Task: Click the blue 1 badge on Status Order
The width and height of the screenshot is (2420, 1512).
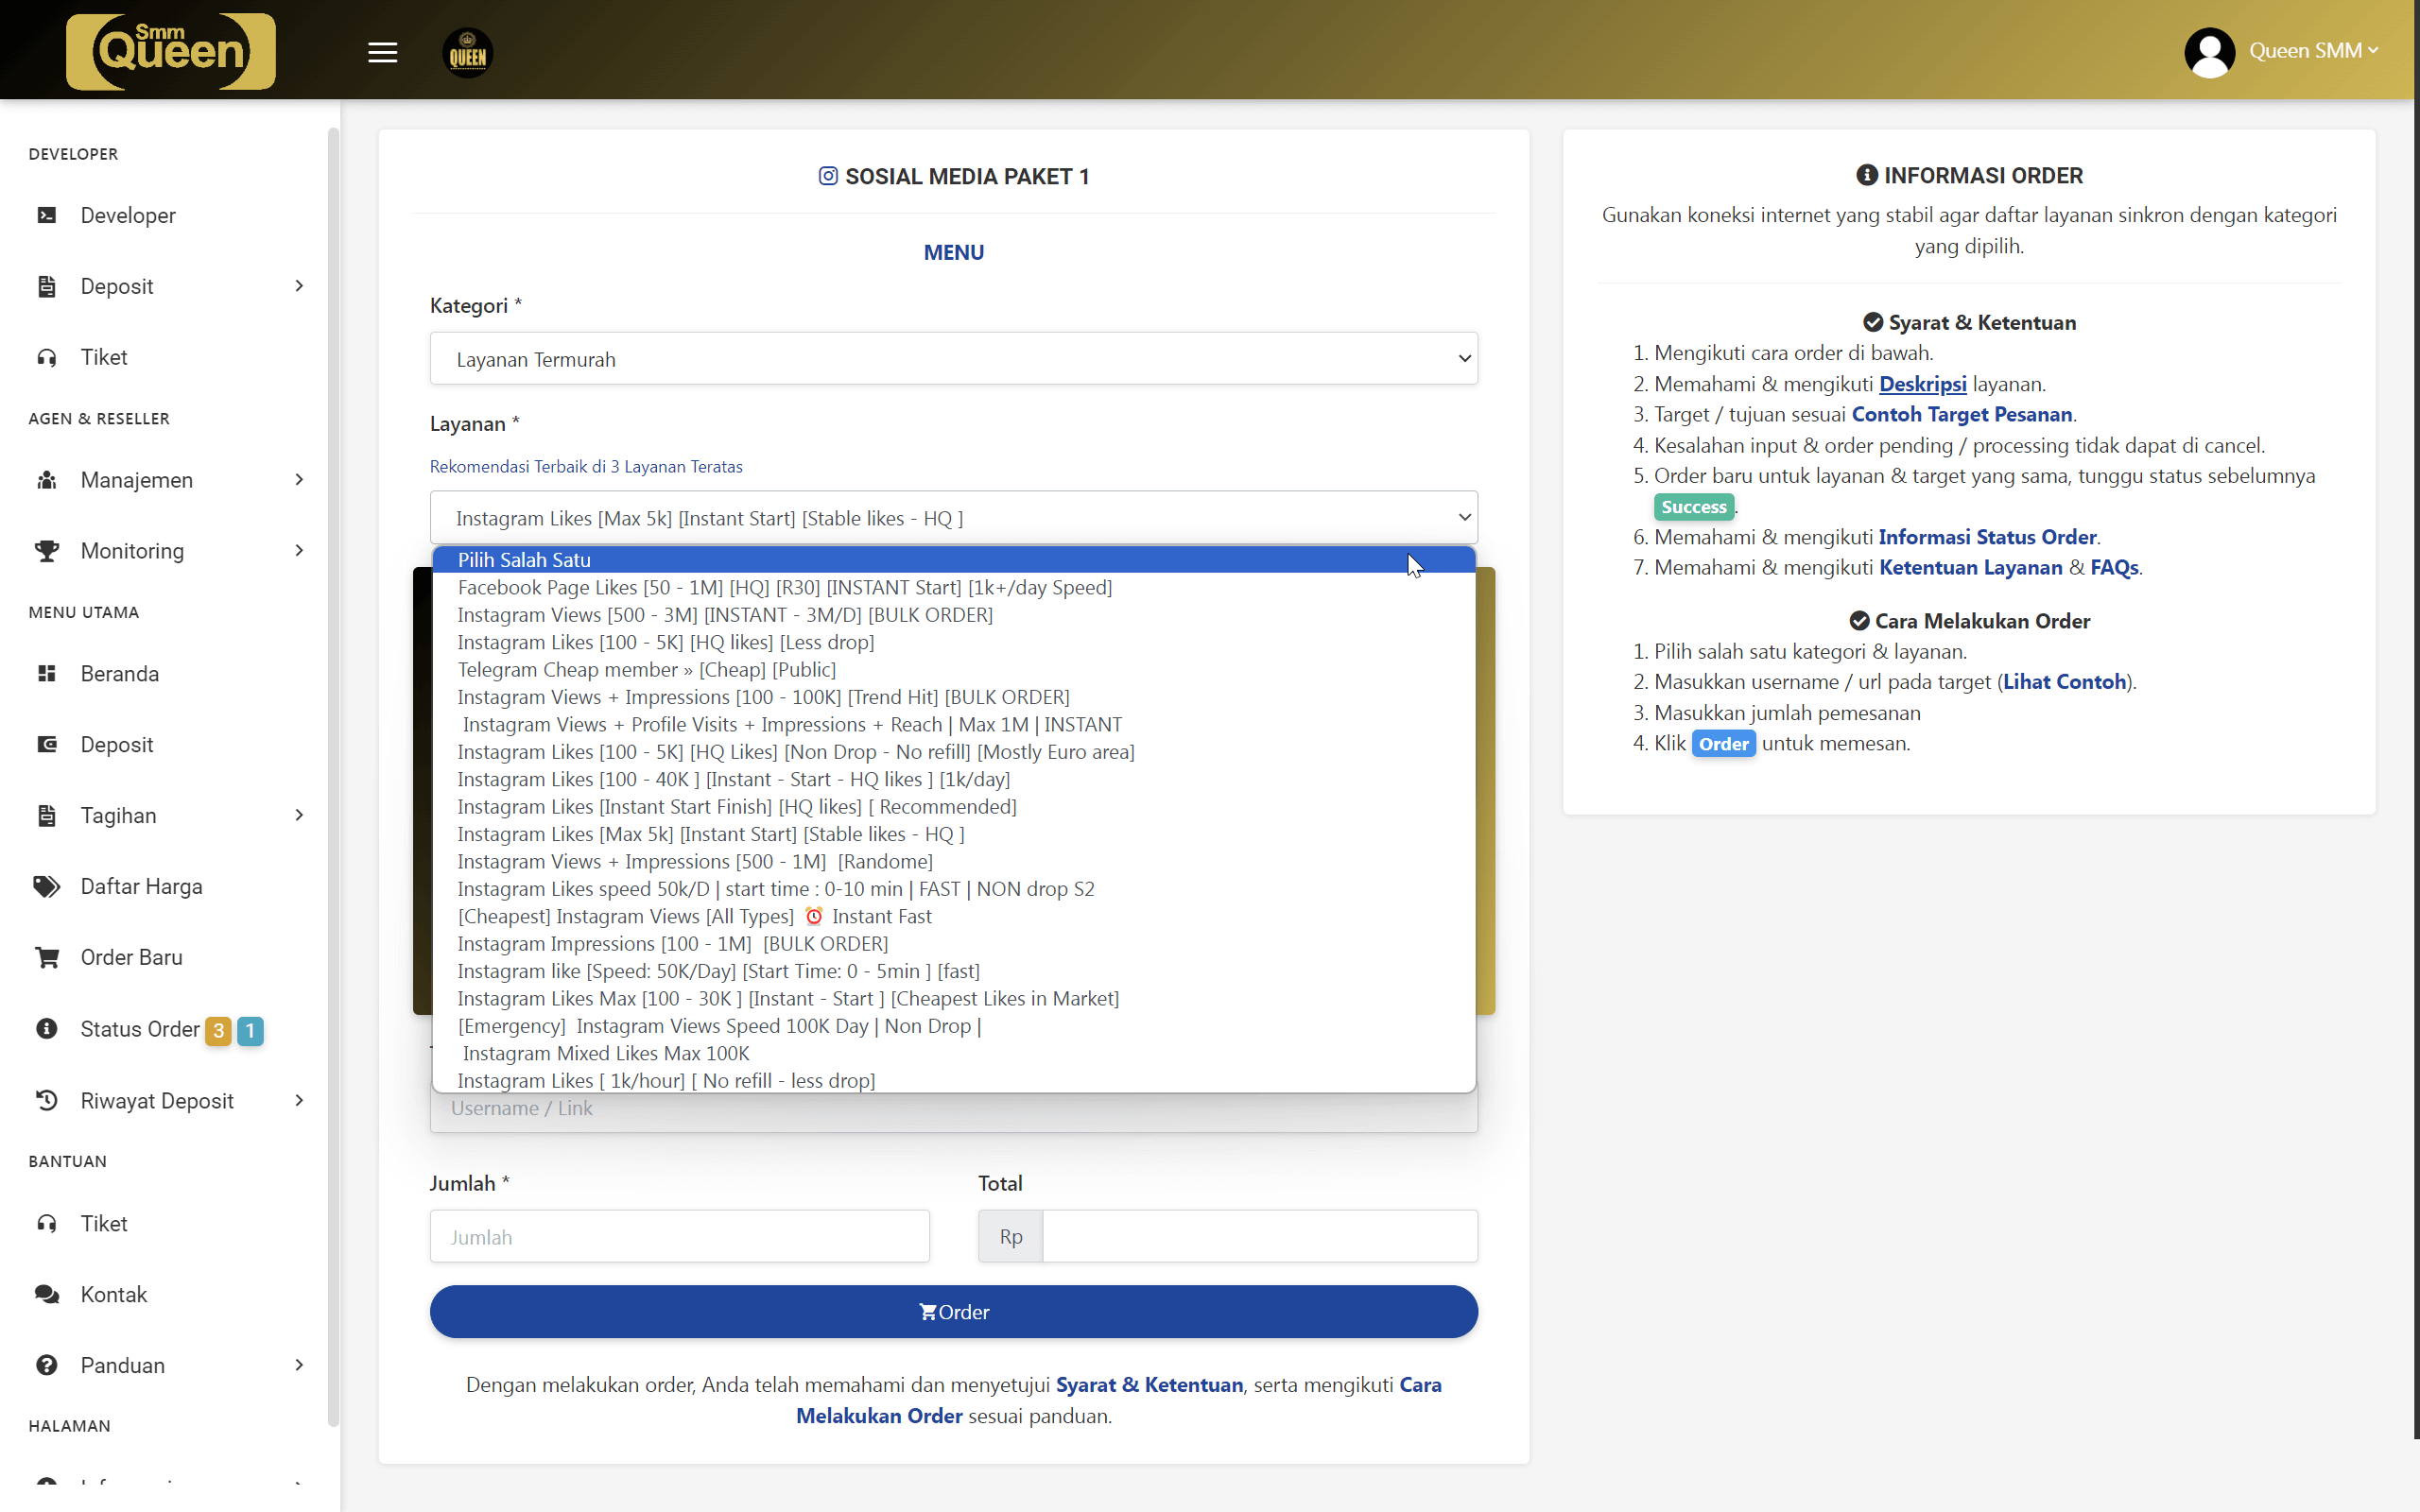Action: click(250, 1030)
